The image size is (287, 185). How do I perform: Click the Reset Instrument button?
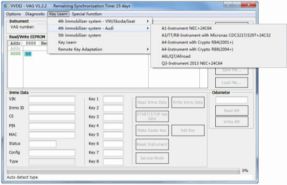pos(152,145)
